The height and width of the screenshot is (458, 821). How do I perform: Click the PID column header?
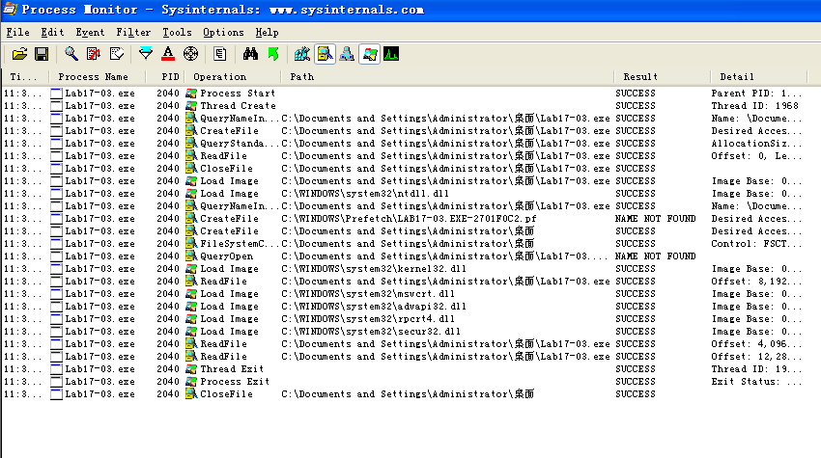click(x=165, y=77)
